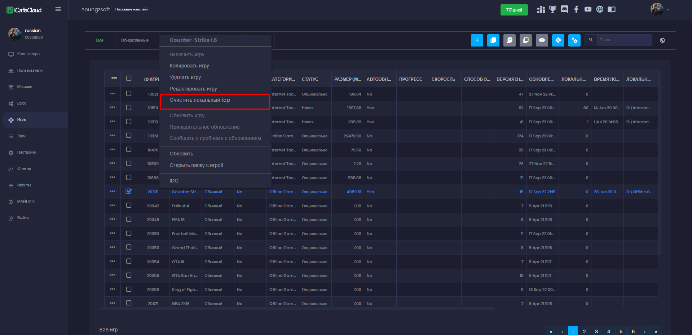This screenshot has height=335, width=692.
Task: Expand the profile avatar dropdown arrow
Action: [x=667, y=10]
